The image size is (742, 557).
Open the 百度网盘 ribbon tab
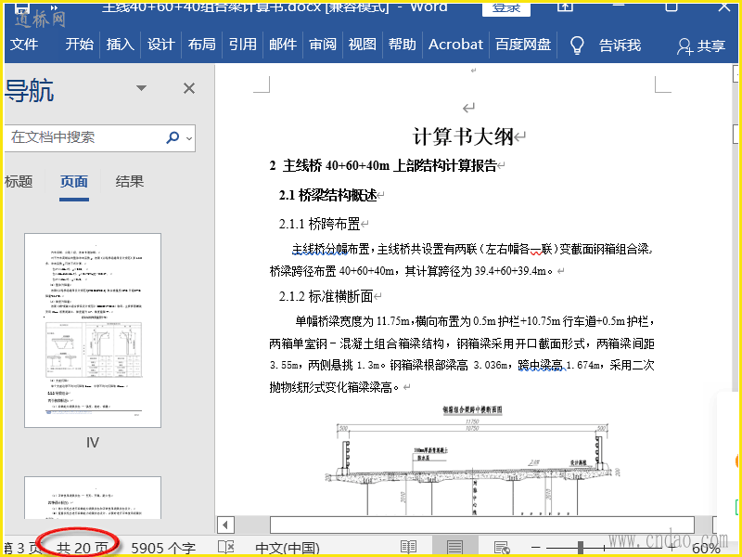(x=523, y=45)
